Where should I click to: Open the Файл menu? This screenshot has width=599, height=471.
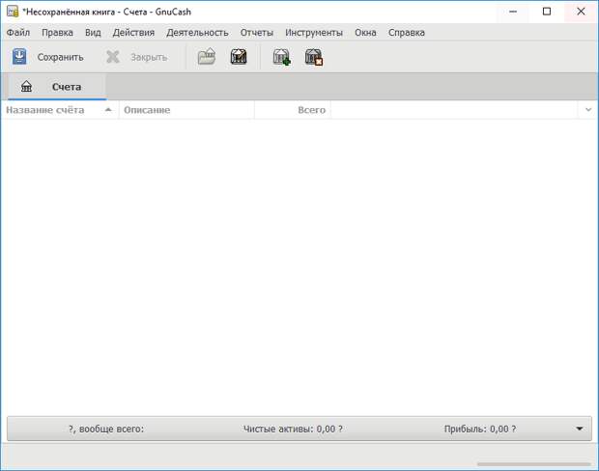(18, 33)
